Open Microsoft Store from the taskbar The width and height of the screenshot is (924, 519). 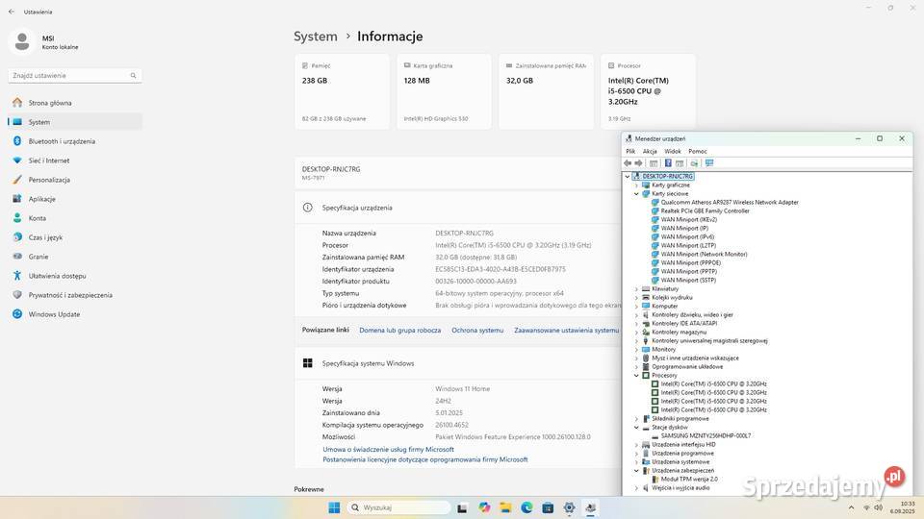pos(548,507)
